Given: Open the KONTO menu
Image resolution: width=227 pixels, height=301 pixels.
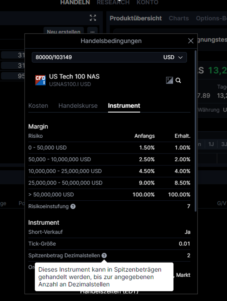Looking at the screenshot, I should point(147,2).
